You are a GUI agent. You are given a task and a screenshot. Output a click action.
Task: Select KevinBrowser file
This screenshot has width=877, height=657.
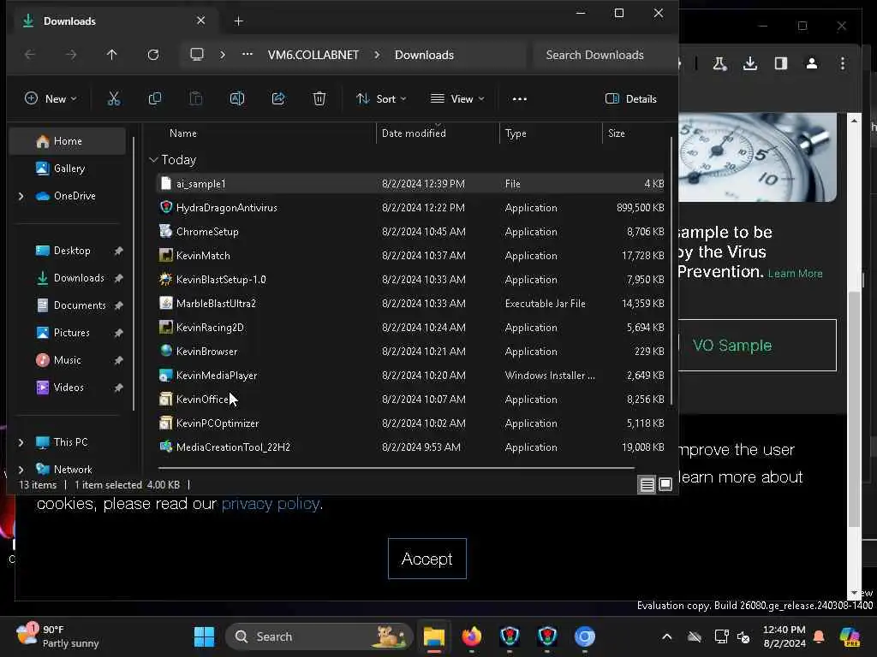(x=410, y=352)
